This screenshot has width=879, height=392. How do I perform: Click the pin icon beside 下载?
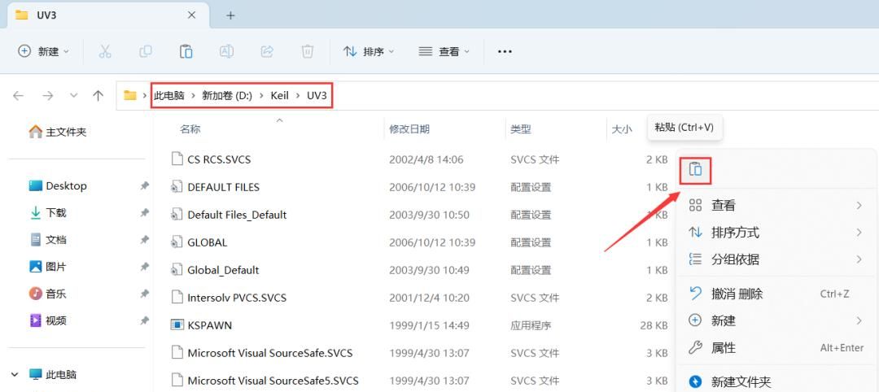pyautogui.click(x=144, y=213)
